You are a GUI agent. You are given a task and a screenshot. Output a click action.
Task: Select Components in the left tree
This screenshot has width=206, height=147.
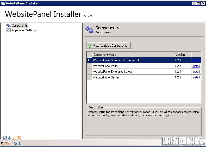click(20, 26)
